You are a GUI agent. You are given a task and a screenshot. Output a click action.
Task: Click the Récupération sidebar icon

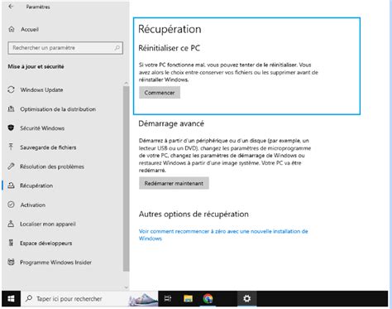pos(11,186)
